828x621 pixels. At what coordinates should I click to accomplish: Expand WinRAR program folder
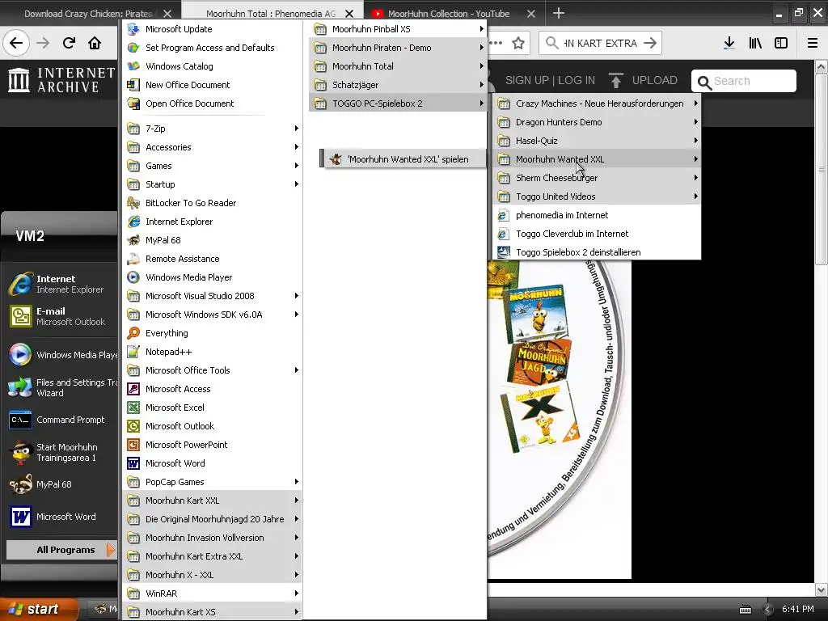pyautogui.click(x=211, y=593)
